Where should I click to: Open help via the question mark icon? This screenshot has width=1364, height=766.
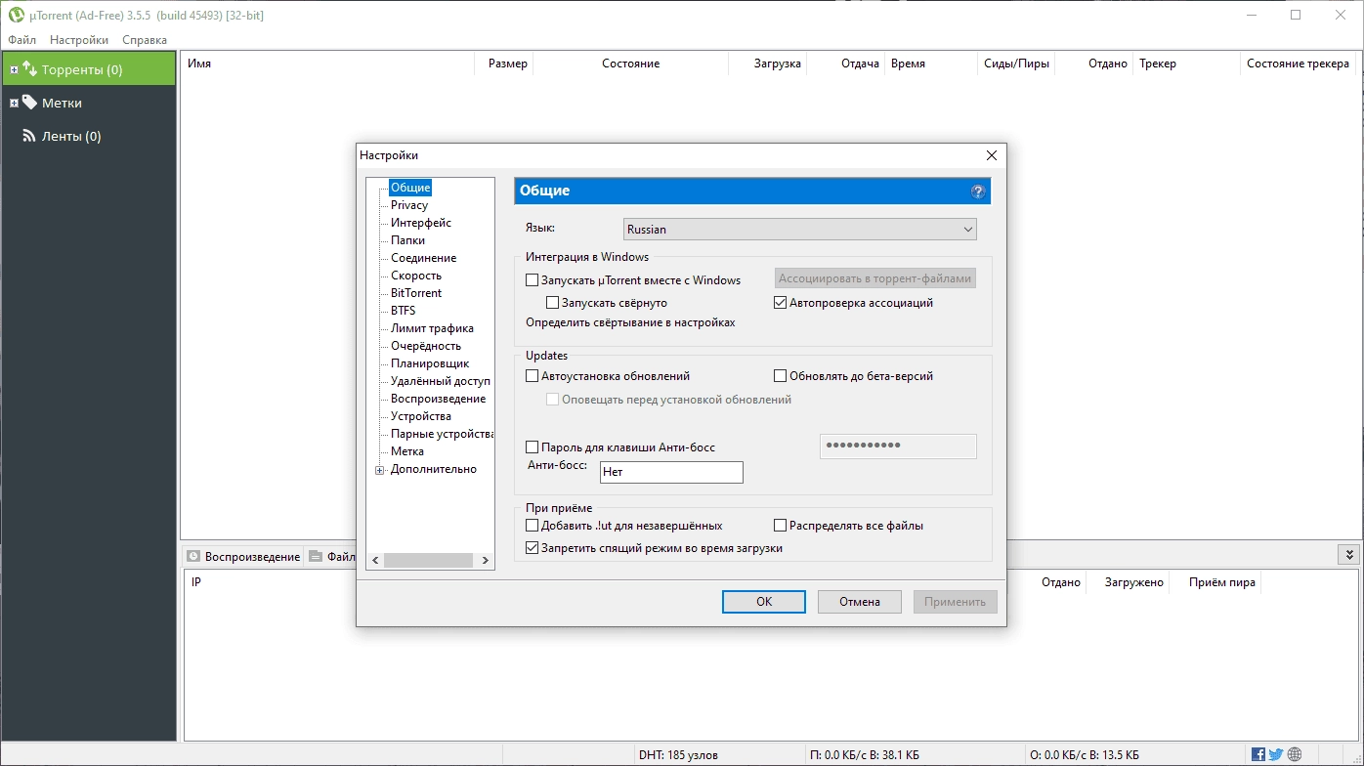978,191
